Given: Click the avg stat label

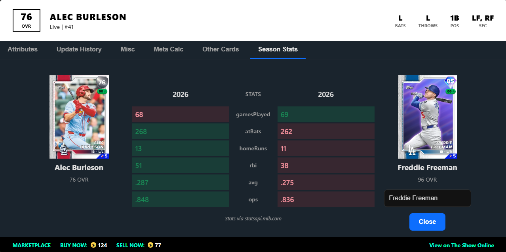Looking at the screenshot, I should click(x=253, y=183).
